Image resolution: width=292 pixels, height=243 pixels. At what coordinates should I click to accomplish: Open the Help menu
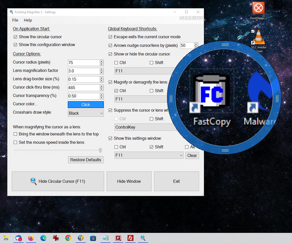coord(28,20)
